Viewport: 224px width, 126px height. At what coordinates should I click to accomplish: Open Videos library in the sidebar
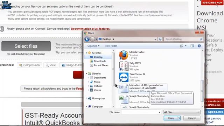click(97, 90)
